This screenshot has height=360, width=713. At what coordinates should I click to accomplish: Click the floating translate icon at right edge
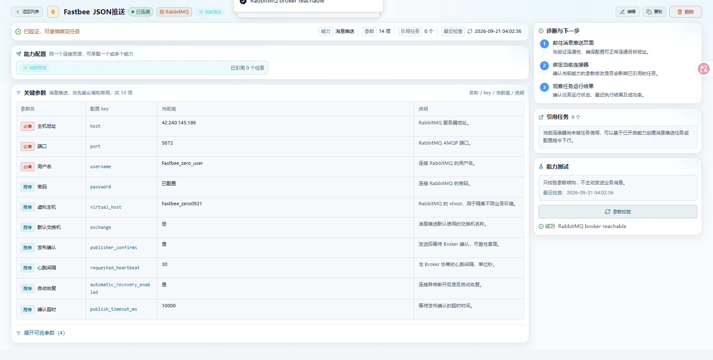coord(704,69)
